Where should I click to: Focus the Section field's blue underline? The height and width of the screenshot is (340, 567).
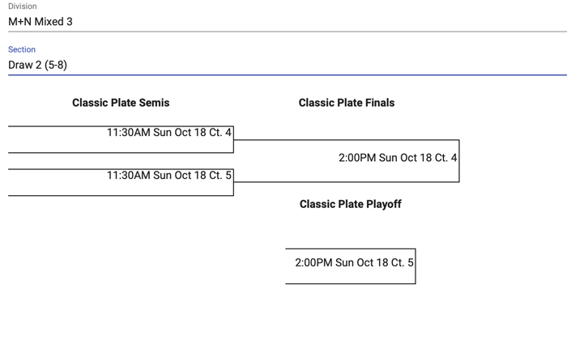pyautogui.click(x=283, y=74)
